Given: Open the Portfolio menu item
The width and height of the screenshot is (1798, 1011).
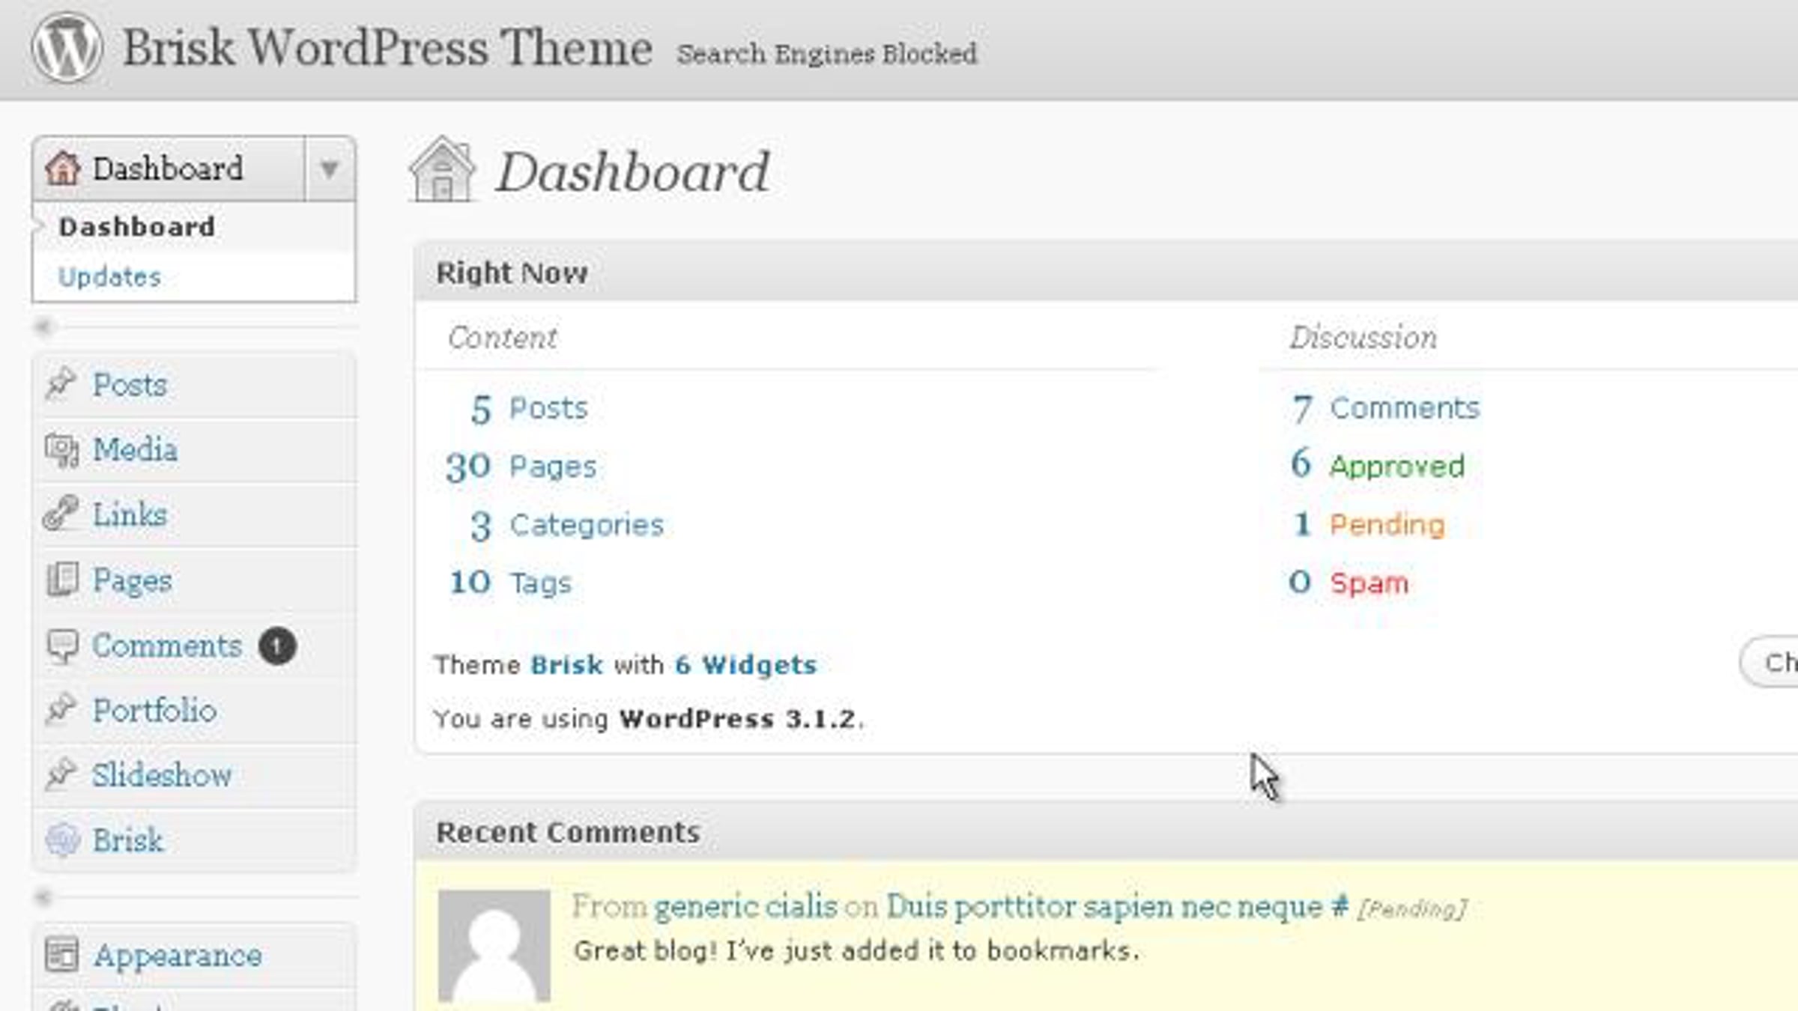Looking at the screenshot, I should pos(154,710).
